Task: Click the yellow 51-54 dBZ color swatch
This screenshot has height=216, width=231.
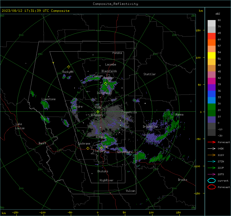Action: click(x=211, y=55)
